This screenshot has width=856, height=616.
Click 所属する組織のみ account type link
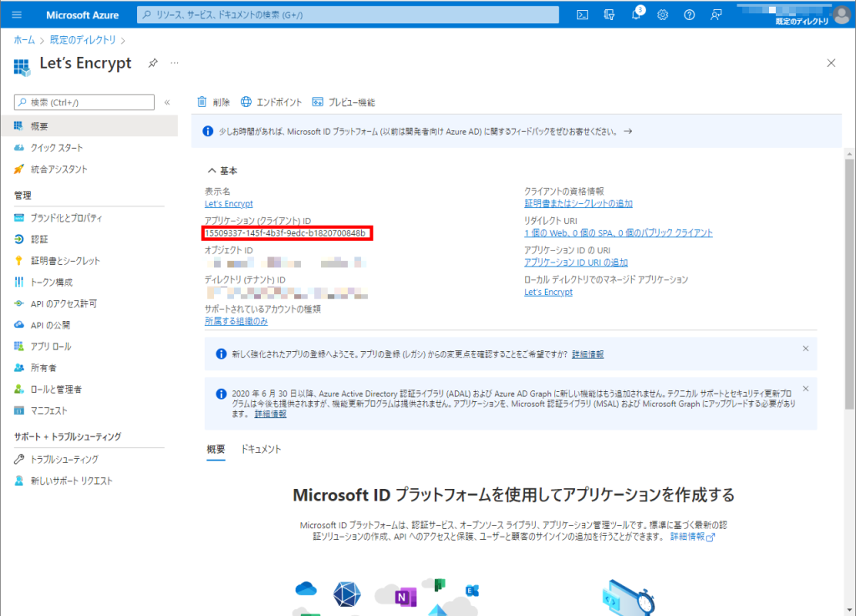point(236,321)
